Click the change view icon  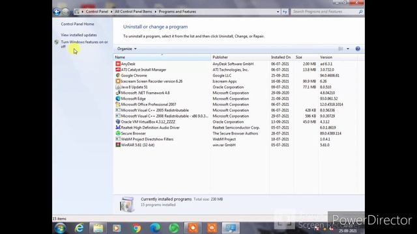pyautogui.click(x=341, y=49)
